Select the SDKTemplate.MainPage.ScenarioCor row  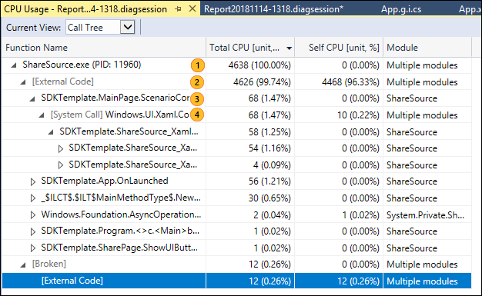coord(236,98)
